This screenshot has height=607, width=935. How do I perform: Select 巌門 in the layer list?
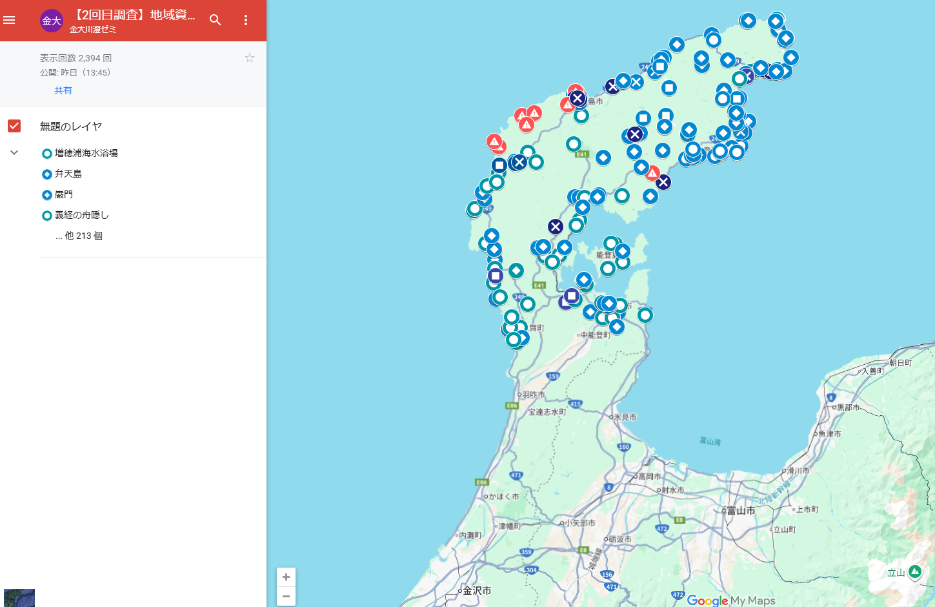click(63, 194)
